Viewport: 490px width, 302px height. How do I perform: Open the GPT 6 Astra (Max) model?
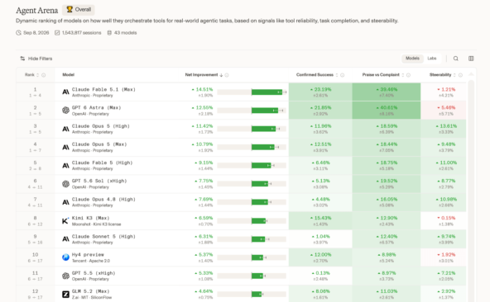point(96,107)
